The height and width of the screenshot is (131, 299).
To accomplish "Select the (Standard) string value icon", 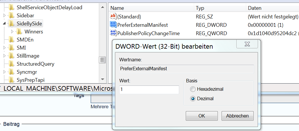I will (x=113, y=16).
